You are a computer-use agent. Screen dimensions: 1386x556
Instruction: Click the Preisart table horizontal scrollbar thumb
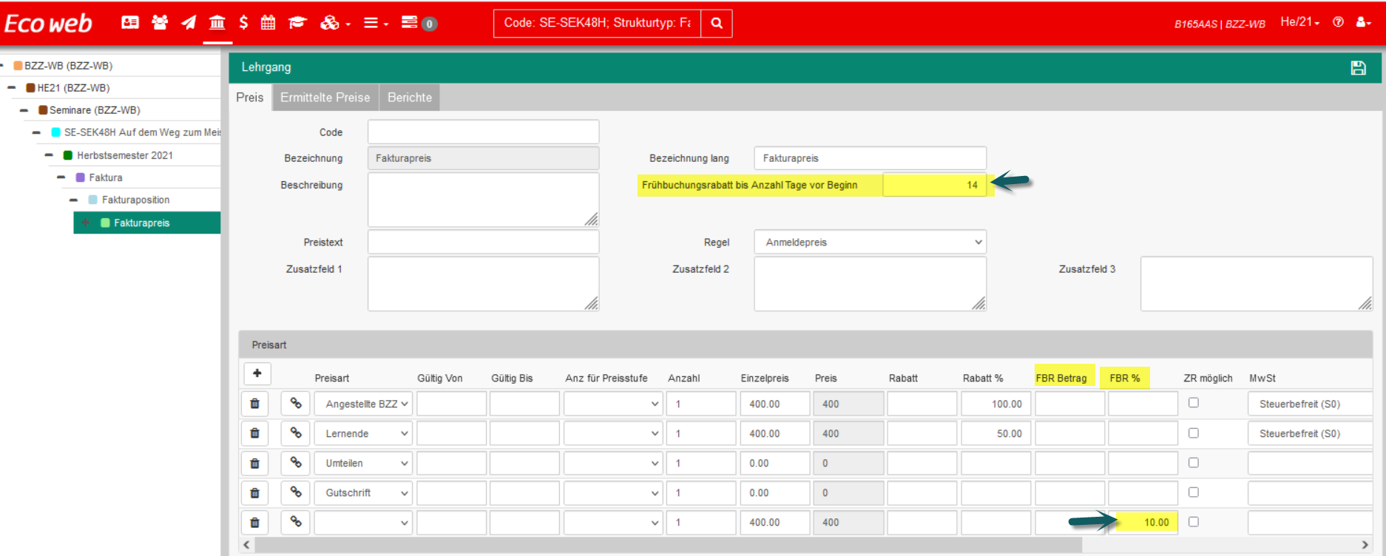669,545
